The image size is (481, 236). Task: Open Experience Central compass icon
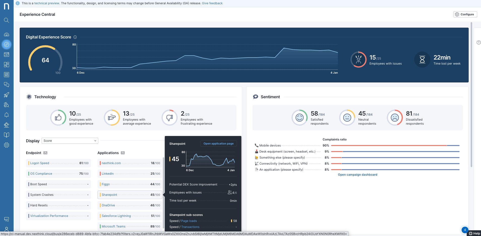pyautogui.click(x=7, y=44)
